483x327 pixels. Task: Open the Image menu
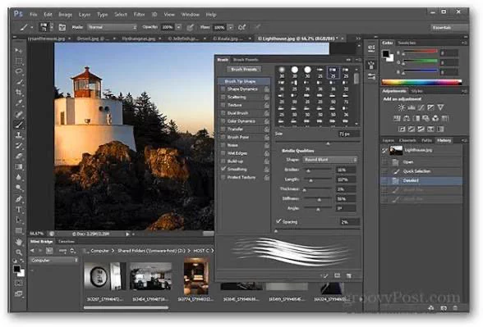pyautogui.click(x=65, y=15)
